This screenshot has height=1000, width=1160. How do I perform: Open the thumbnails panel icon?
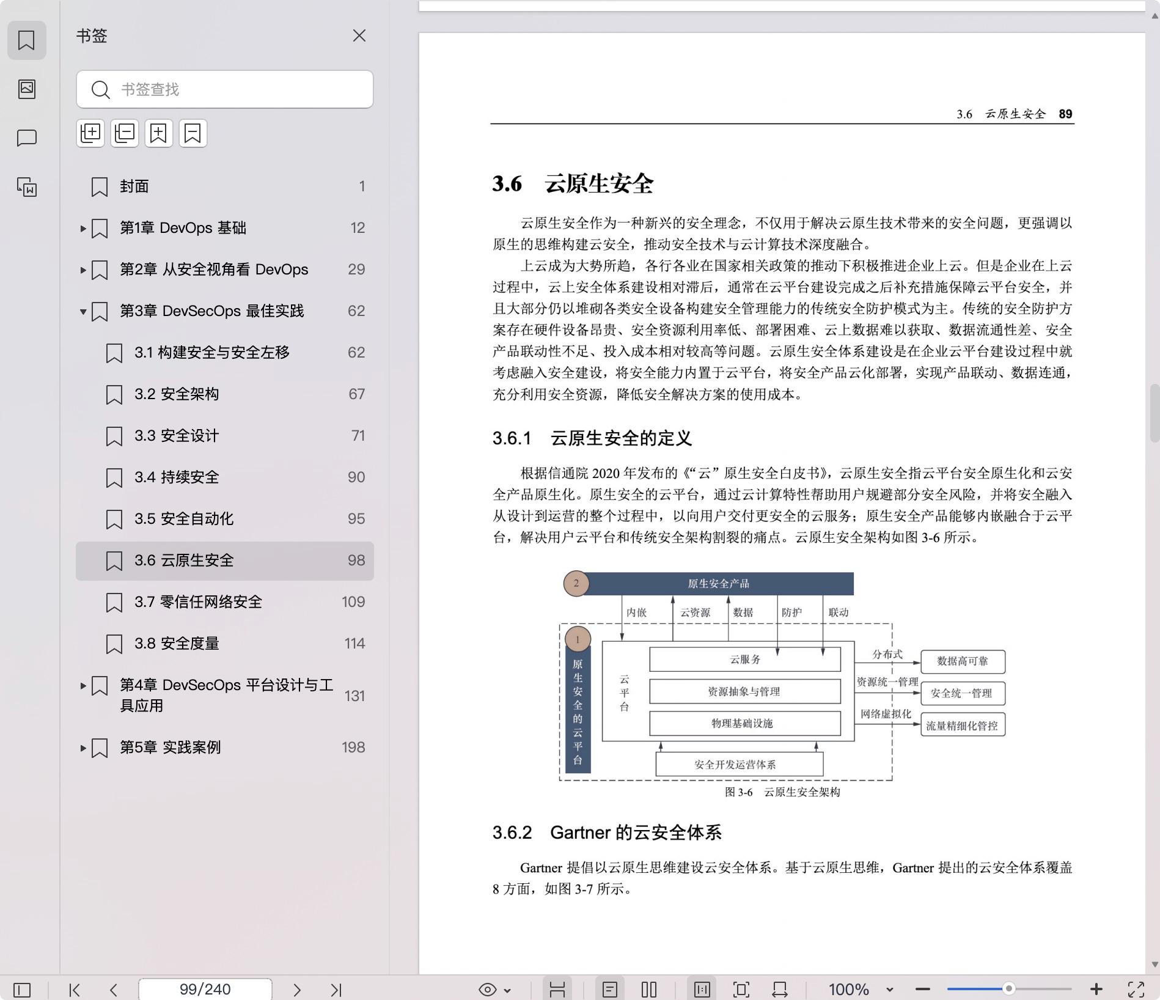[26, 89]
